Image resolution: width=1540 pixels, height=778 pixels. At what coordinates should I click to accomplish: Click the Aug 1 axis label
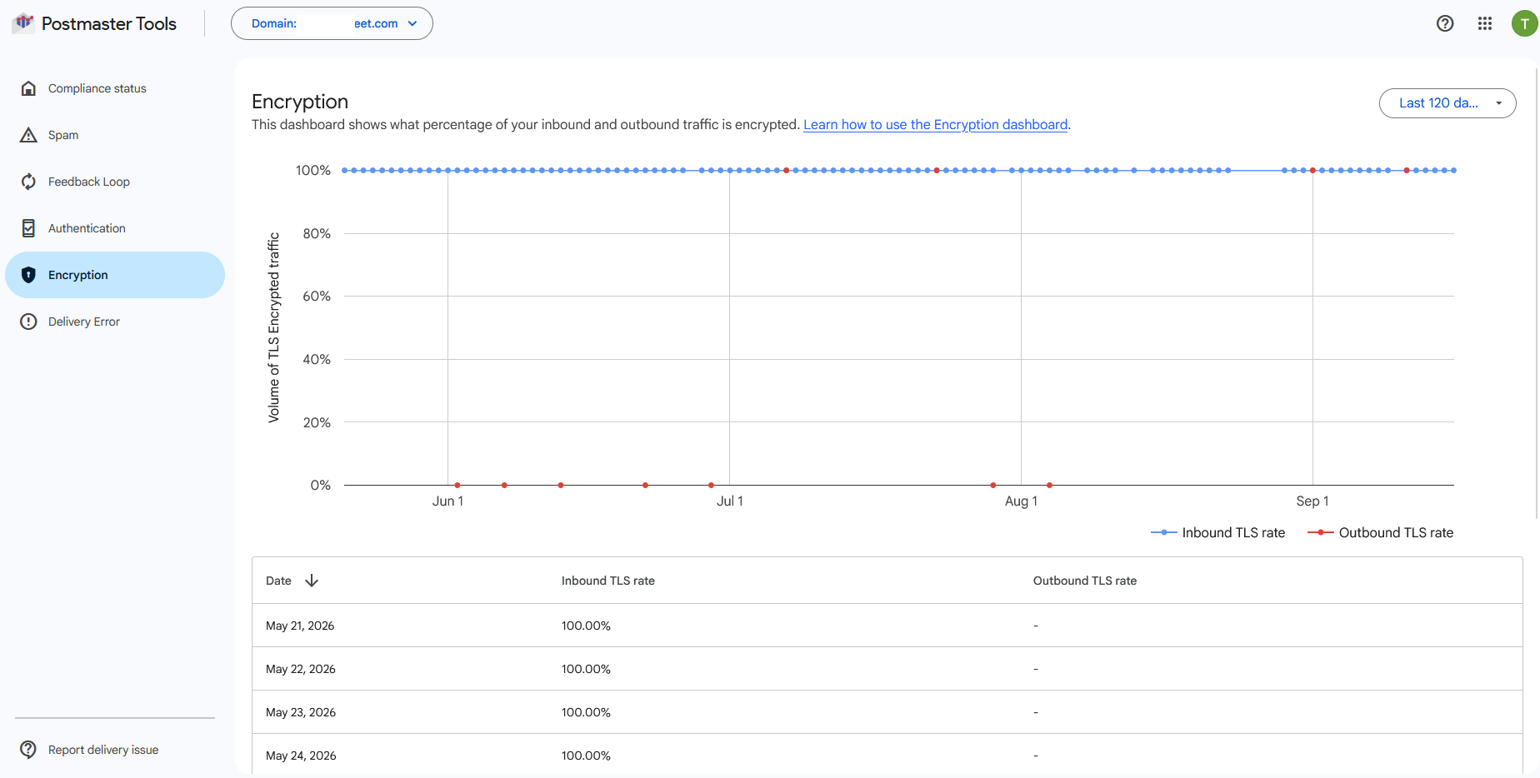[x=1021, y=501]
